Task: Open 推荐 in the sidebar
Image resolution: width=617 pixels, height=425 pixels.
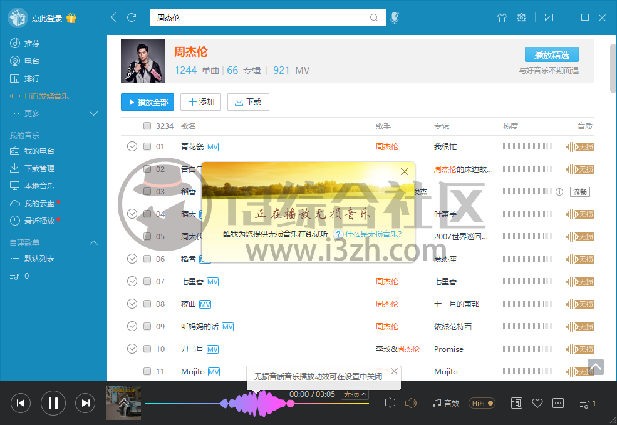Action: (x=25, y=43)
